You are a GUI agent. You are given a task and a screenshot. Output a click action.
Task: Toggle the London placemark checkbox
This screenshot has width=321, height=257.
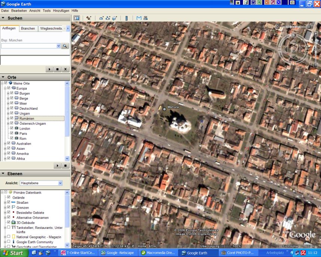12,128
